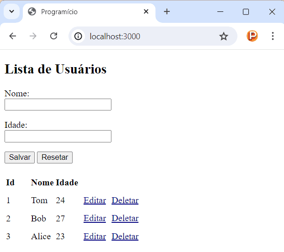Delete the user Bob
The height and width of the screenshot is (252, 284).
tap(125, 218)
